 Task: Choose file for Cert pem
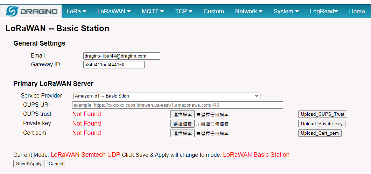[182, 133]
